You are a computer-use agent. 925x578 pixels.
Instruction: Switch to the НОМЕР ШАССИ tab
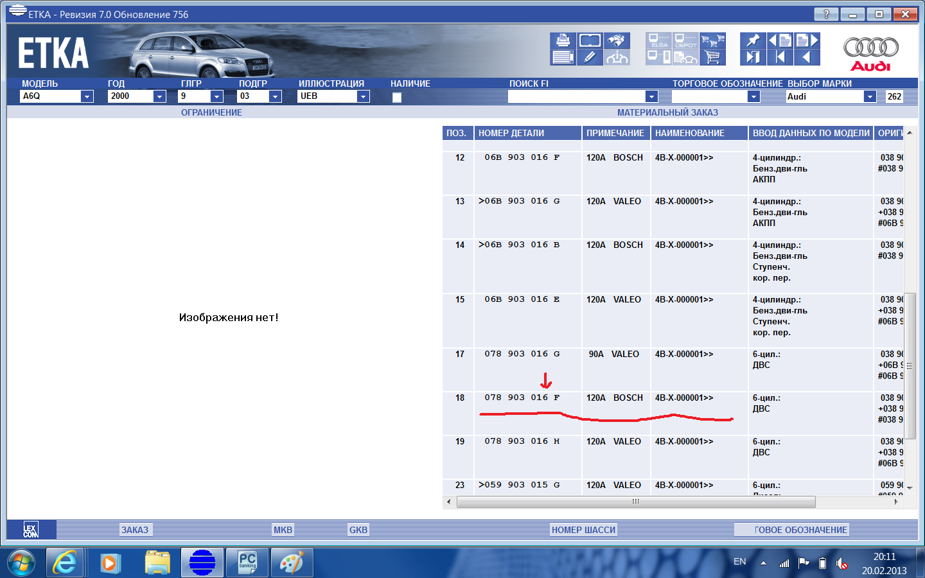[583, 530]
